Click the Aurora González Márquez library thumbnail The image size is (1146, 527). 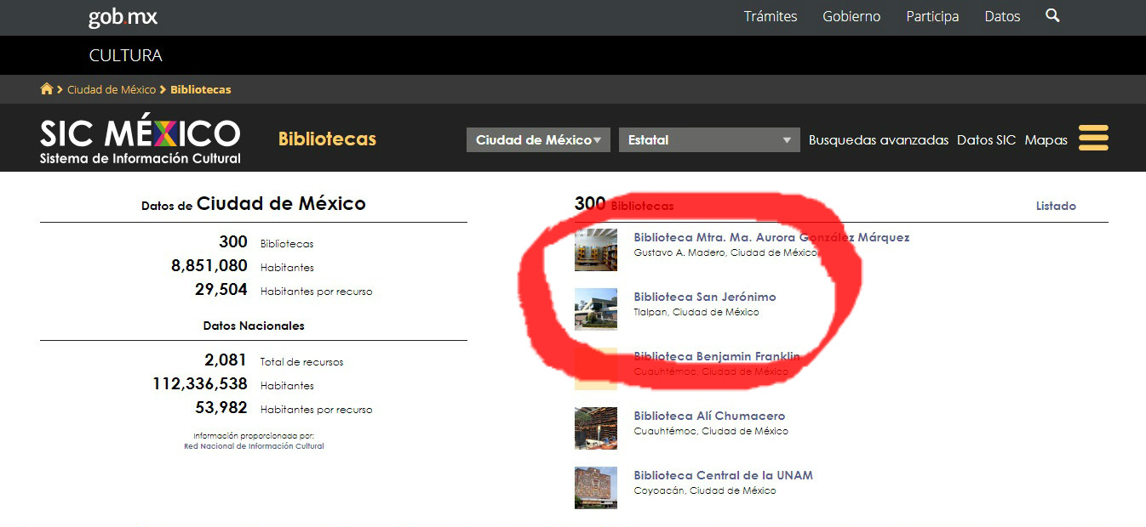[x=596, y=250]
